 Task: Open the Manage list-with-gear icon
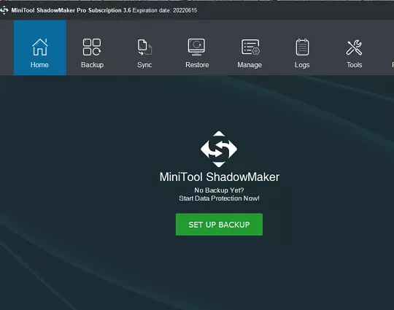250,47
